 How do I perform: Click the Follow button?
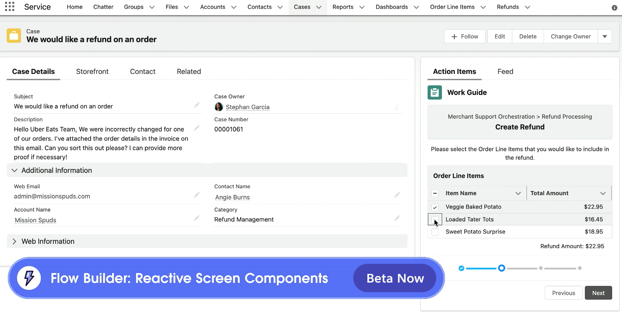point(465,36)
